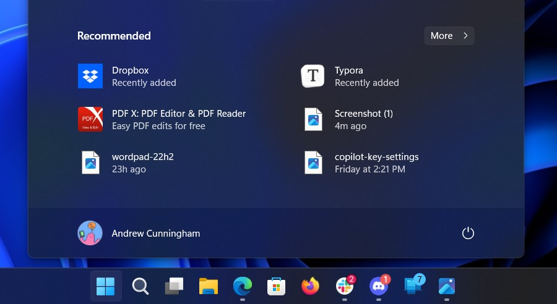Open the Dropbox app icon
Image resolution: width=557 pixels, height=304 pixels.
point(90,76)
